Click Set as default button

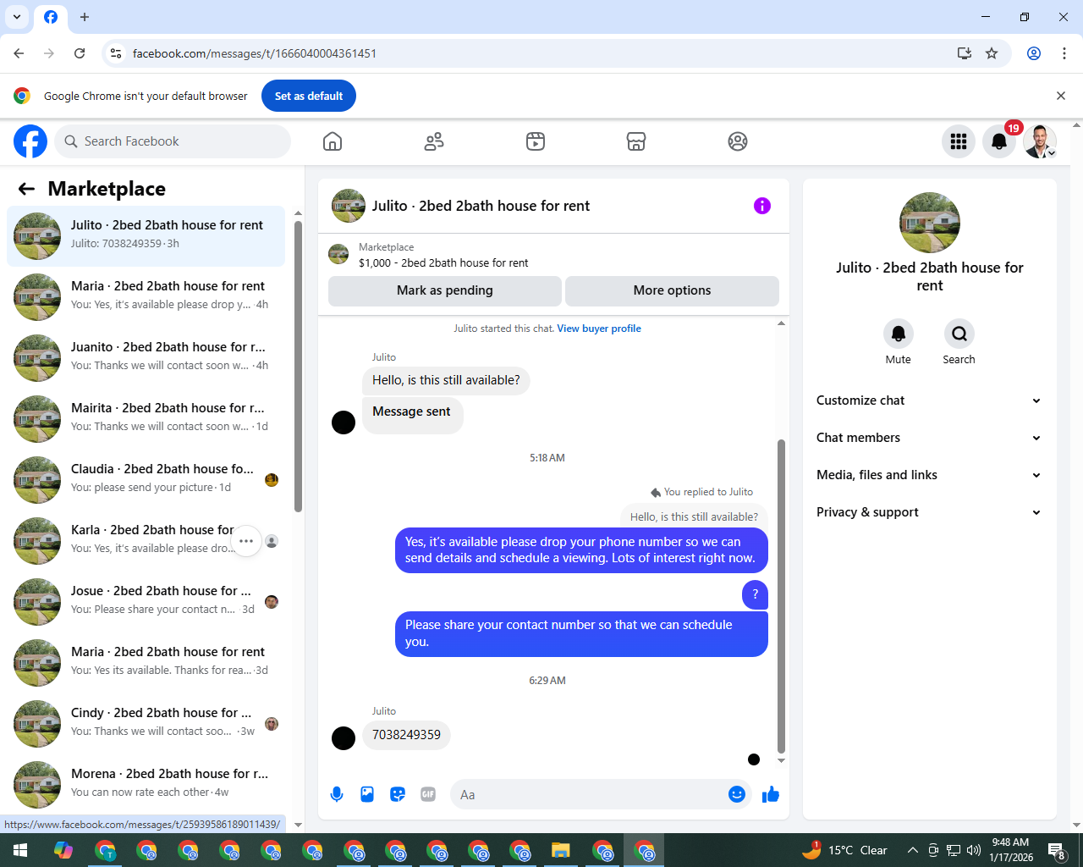[309, 96]
